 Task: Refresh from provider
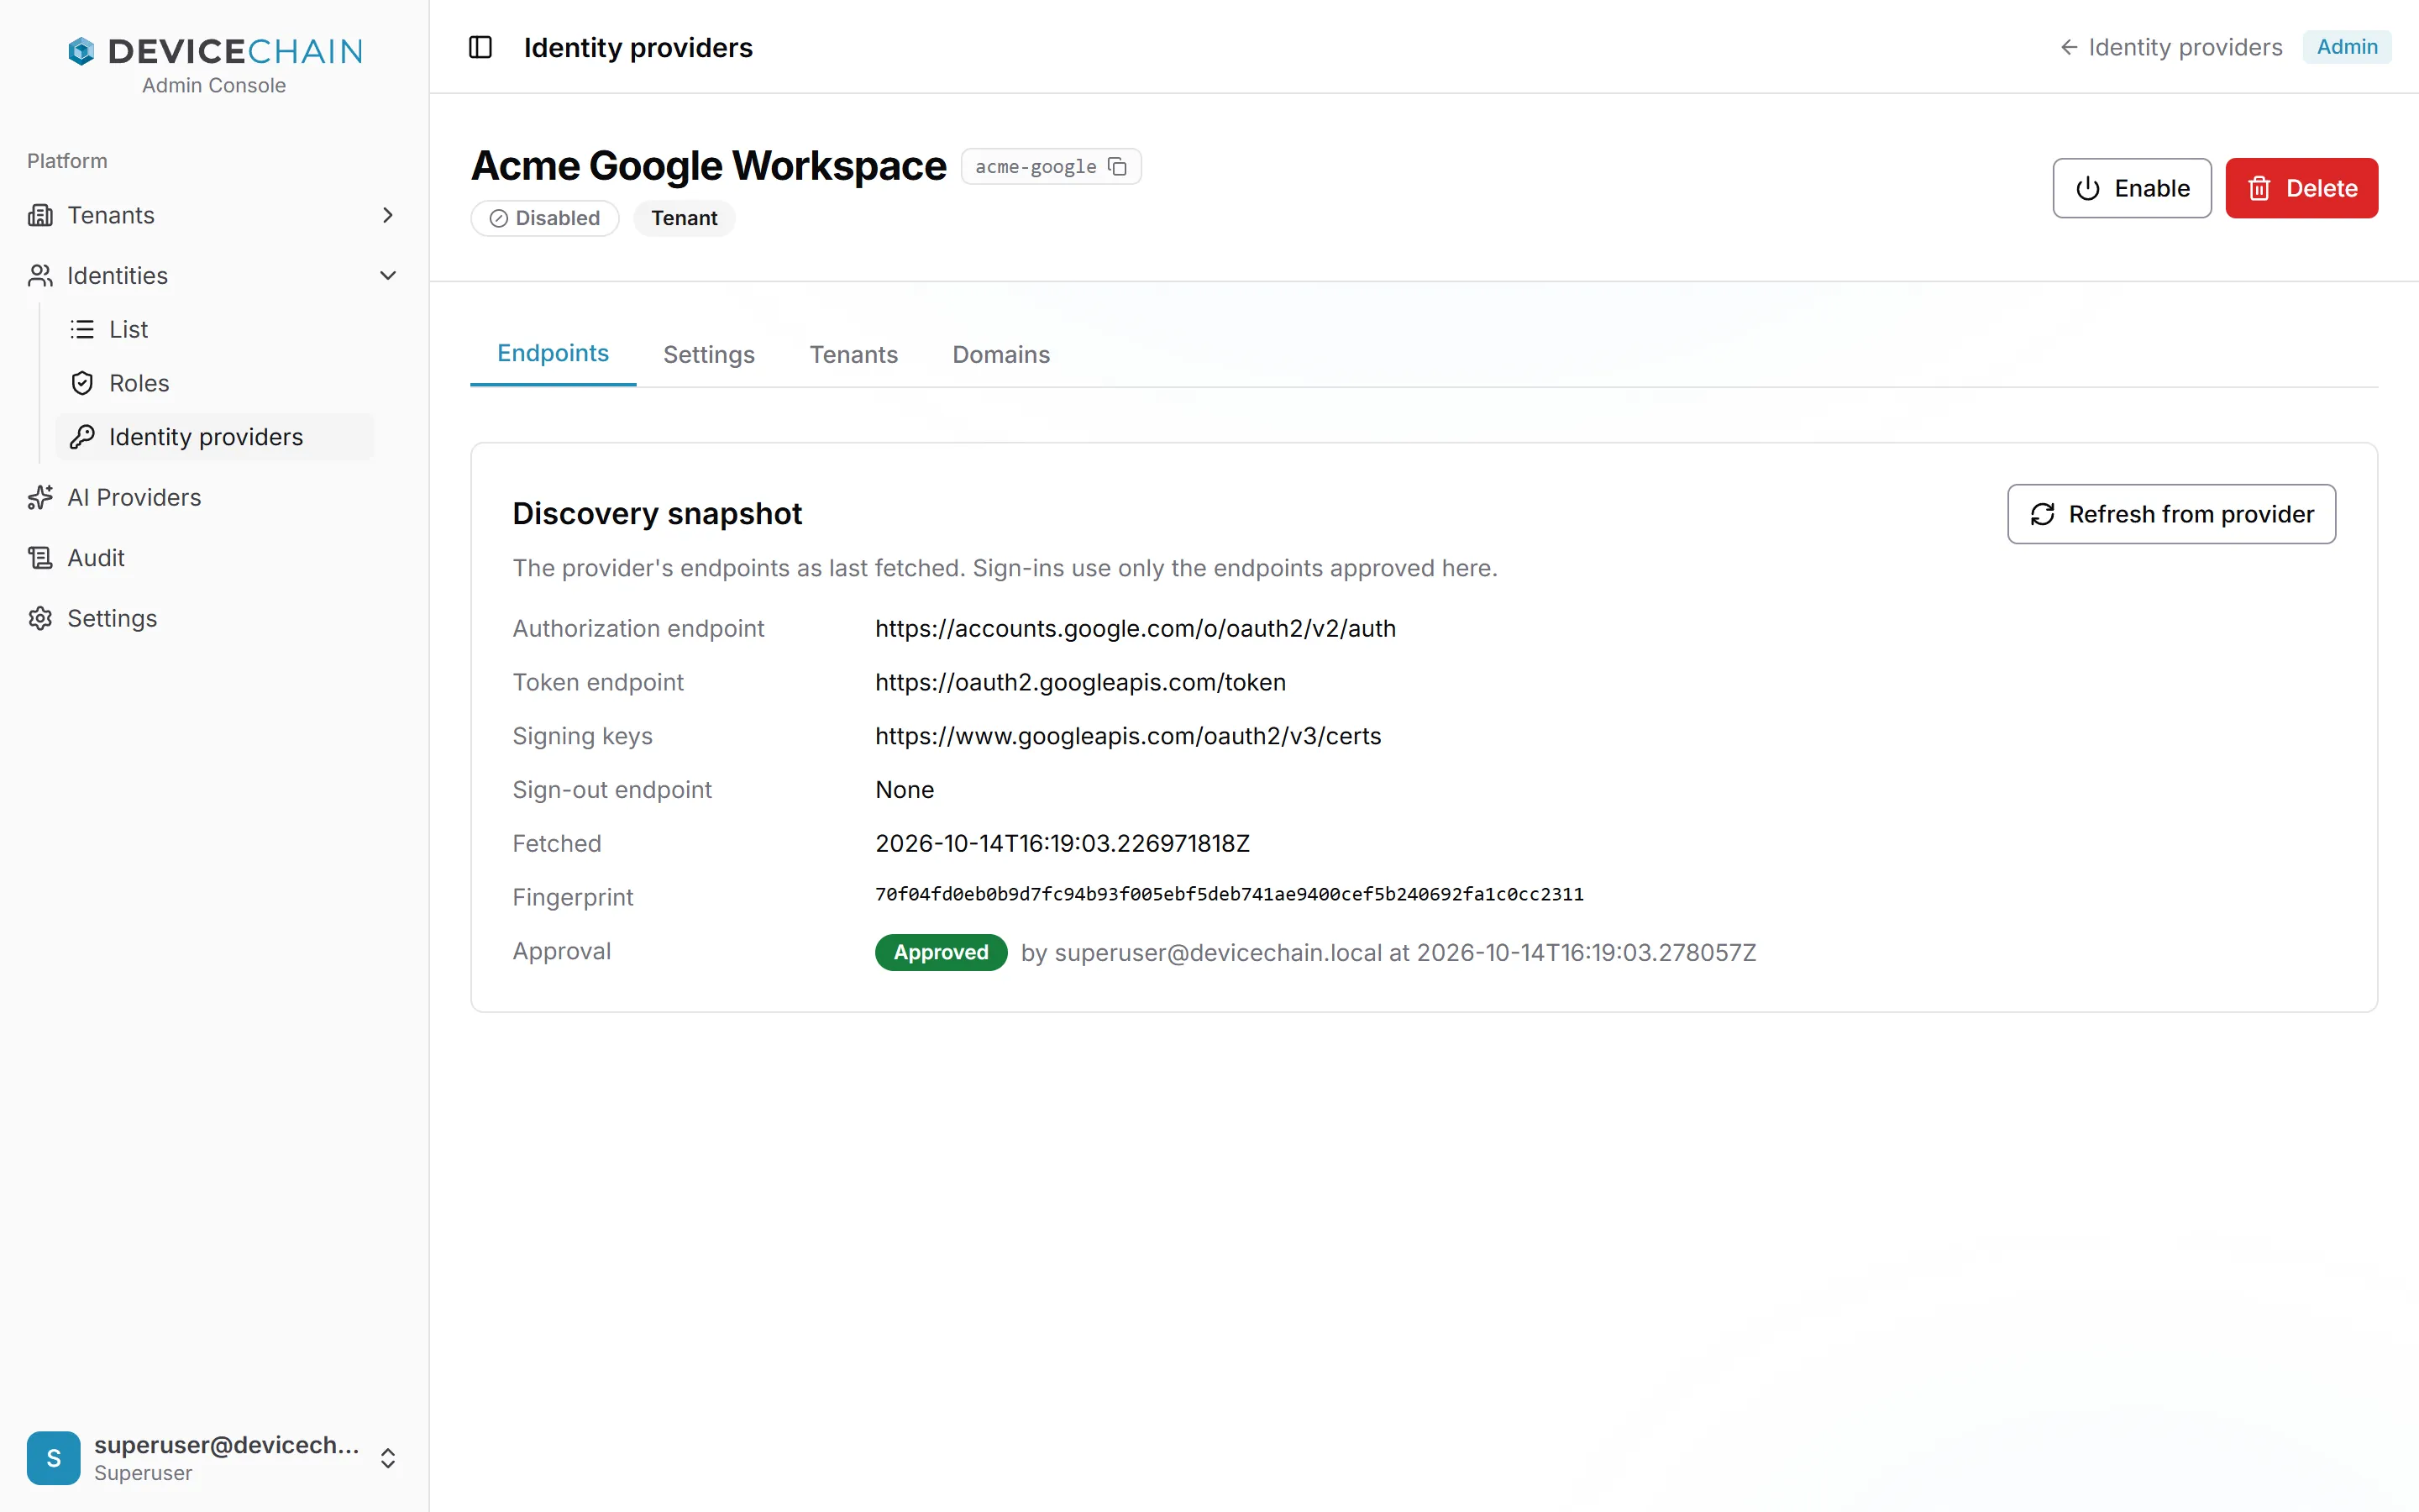click(x=2171, y=514)
